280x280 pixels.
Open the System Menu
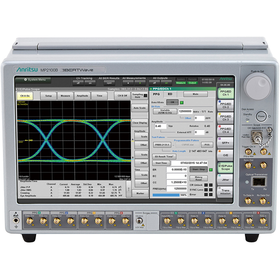pyautogui.click(x=33, y=80)
